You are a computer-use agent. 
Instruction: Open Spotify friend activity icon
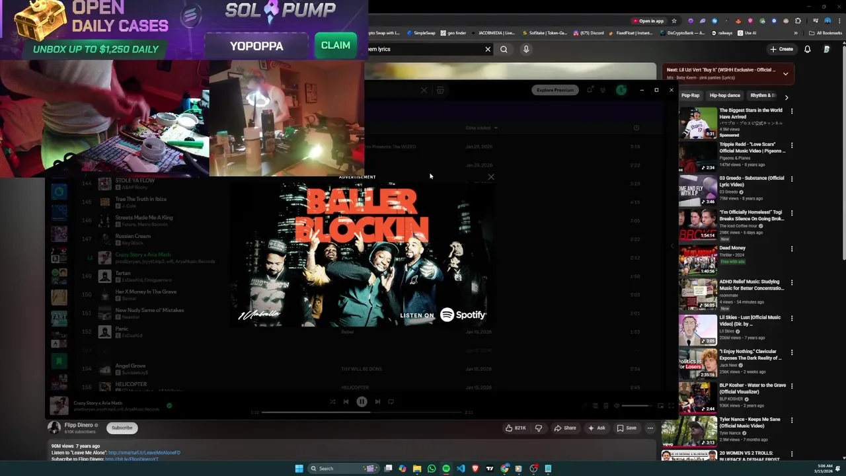tap(603, 90)
